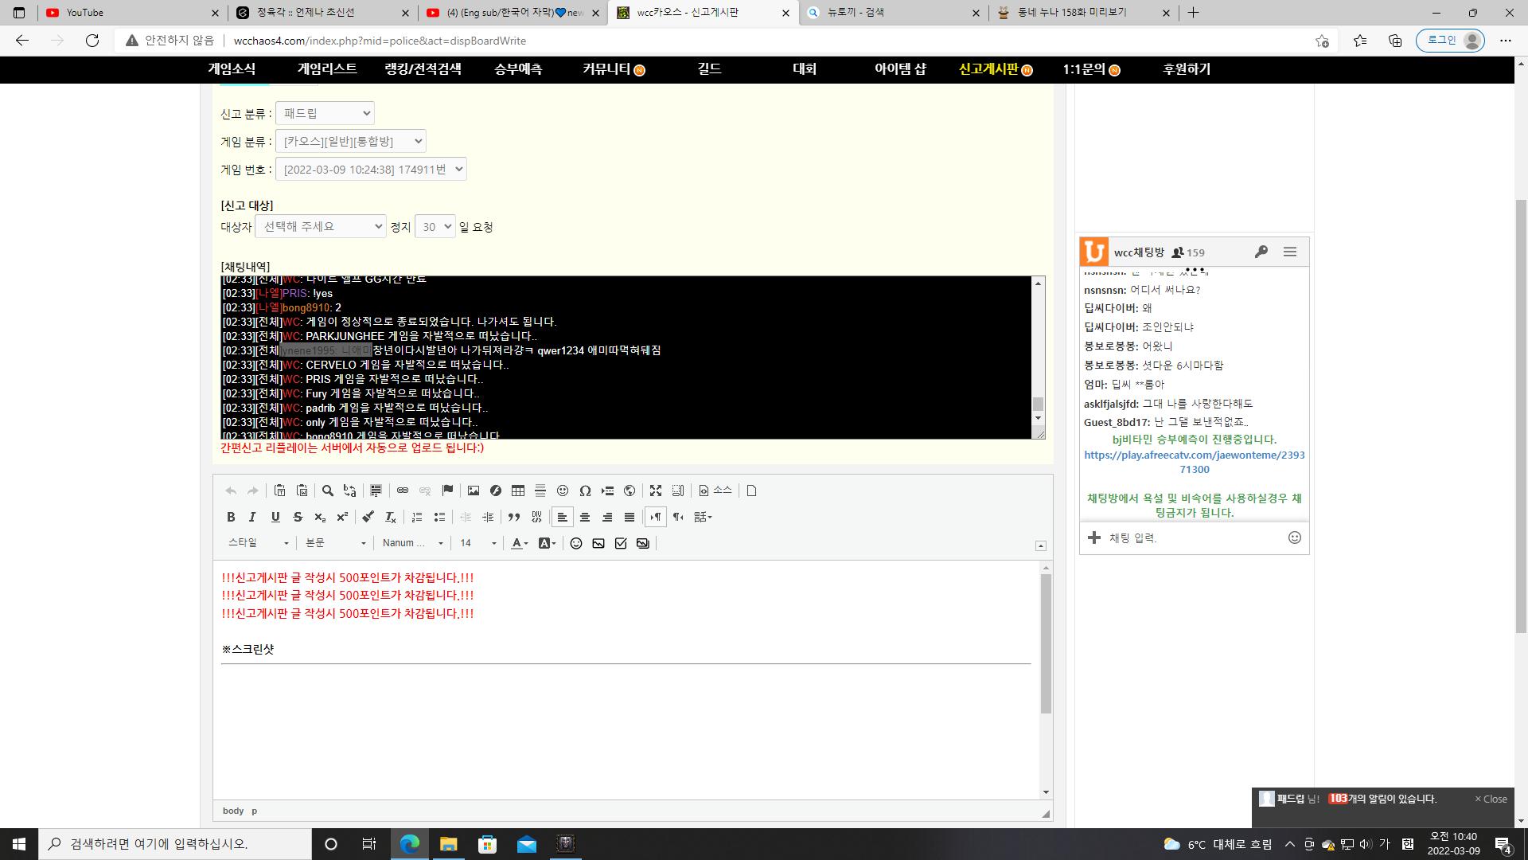Insert a bulleted list

[439, 517]
